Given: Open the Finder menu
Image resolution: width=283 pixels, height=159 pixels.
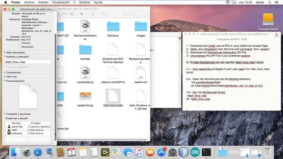Looking at the screenshot, I should tap(16, 2).
